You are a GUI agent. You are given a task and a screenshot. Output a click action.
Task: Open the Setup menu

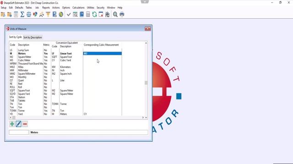(x=4, y=8)
